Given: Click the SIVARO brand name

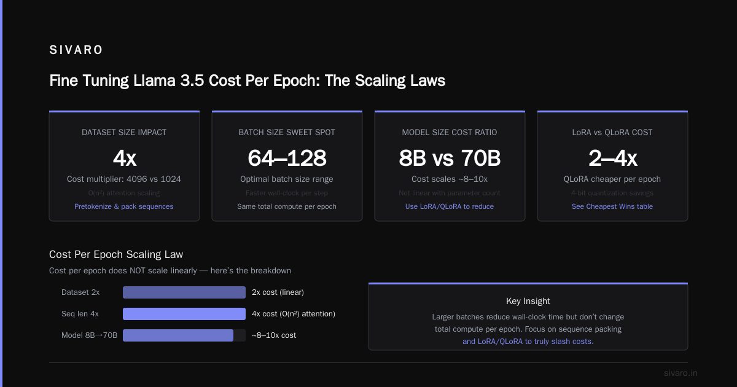Looking at the screenshot, I should click(x=76, y=50).
